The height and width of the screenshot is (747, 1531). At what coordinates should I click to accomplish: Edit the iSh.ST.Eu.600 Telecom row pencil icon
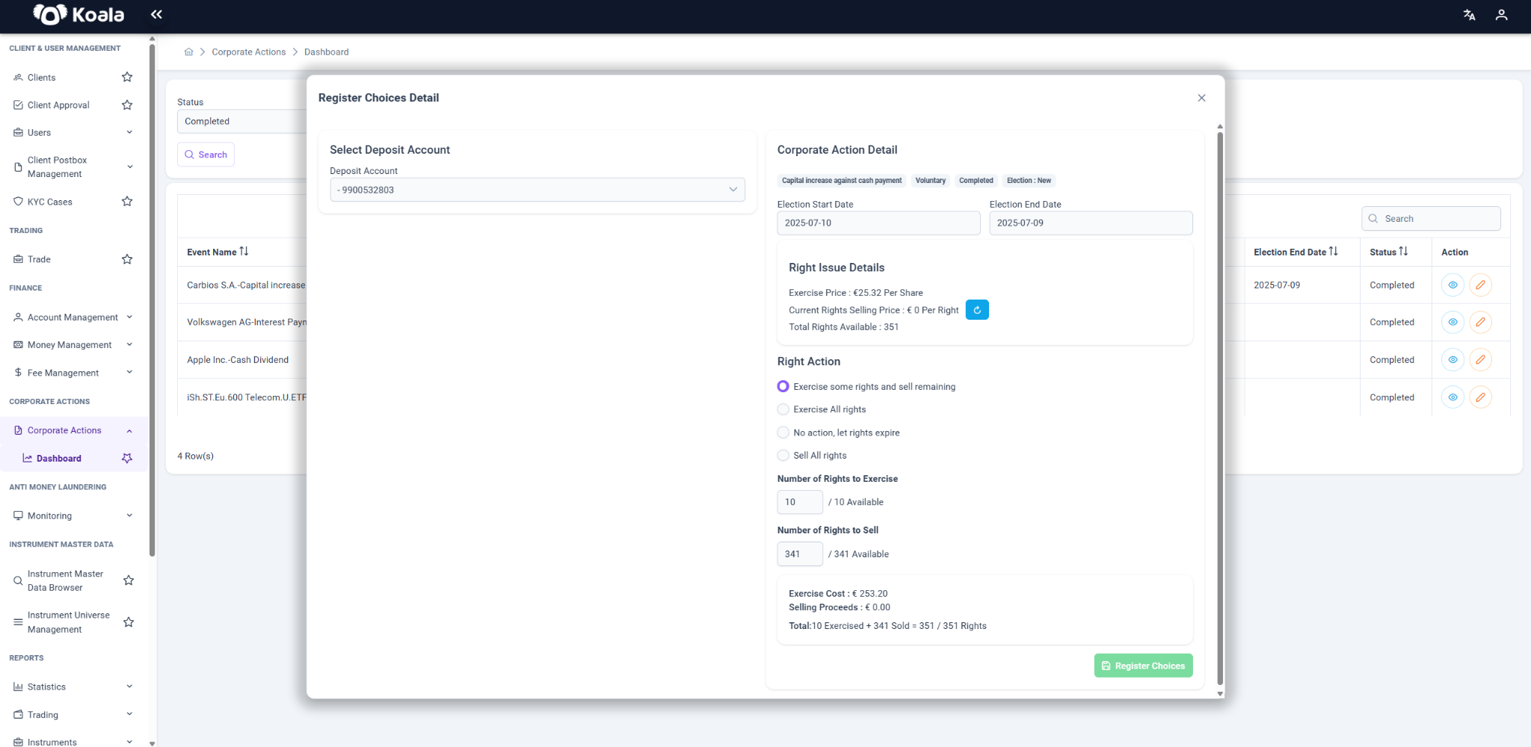[1480, 397]
